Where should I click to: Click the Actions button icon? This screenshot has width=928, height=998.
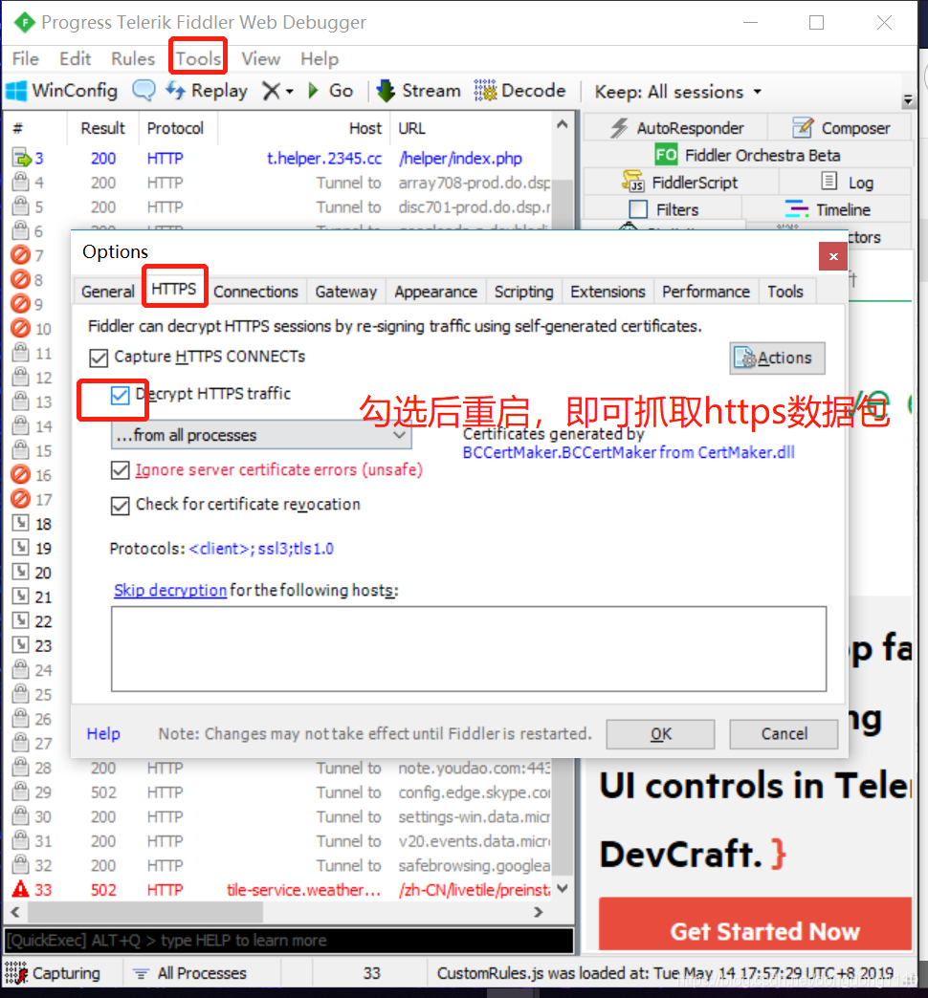tap(744, 358)
